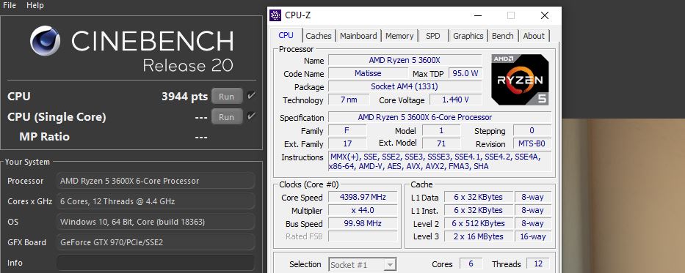685x273 pixels.
Task: Click the disabled maximize button in CPU-Z
Action: [511, 15]
